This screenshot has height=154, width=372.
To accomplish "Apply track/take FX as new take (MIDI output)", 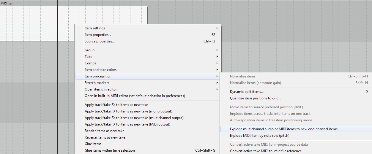I will (x=148, y=124).
